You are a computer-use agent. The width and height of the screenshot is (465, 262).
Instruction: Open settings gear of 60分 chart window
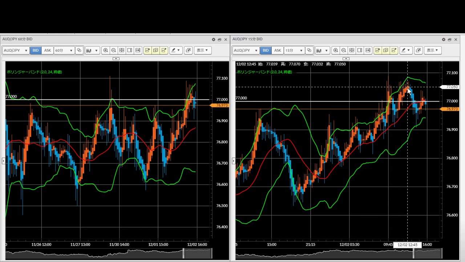coord(214,39)
